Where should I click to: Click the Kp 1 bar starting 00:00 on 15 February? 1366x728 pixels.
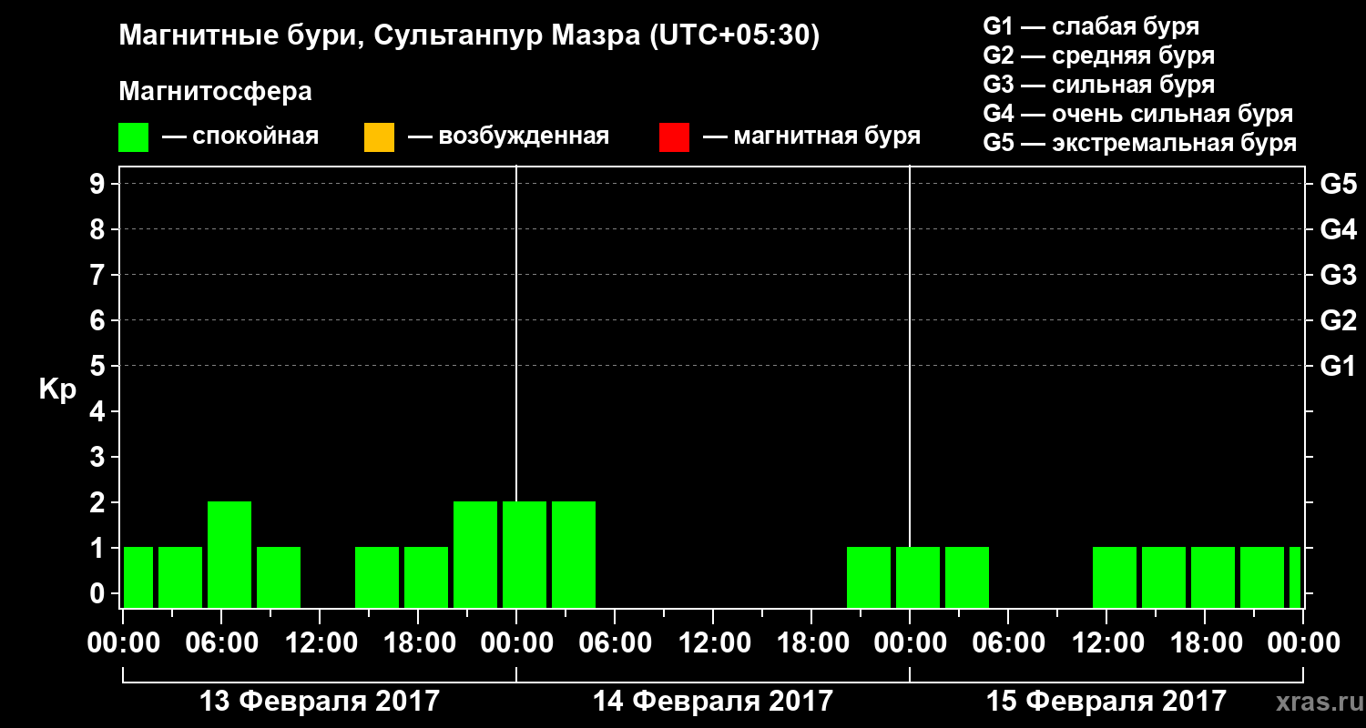pyautogui.click(x=918, y=577)
